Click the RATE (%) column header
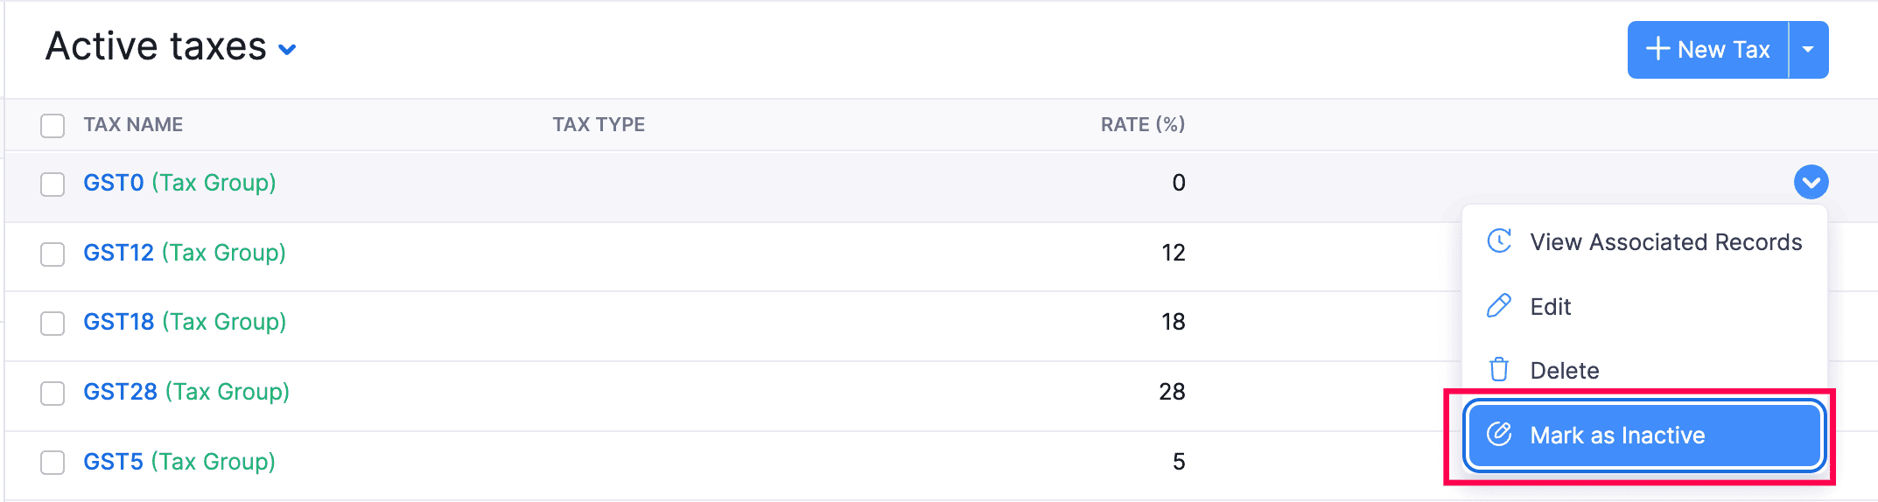 coord(1142,124)
